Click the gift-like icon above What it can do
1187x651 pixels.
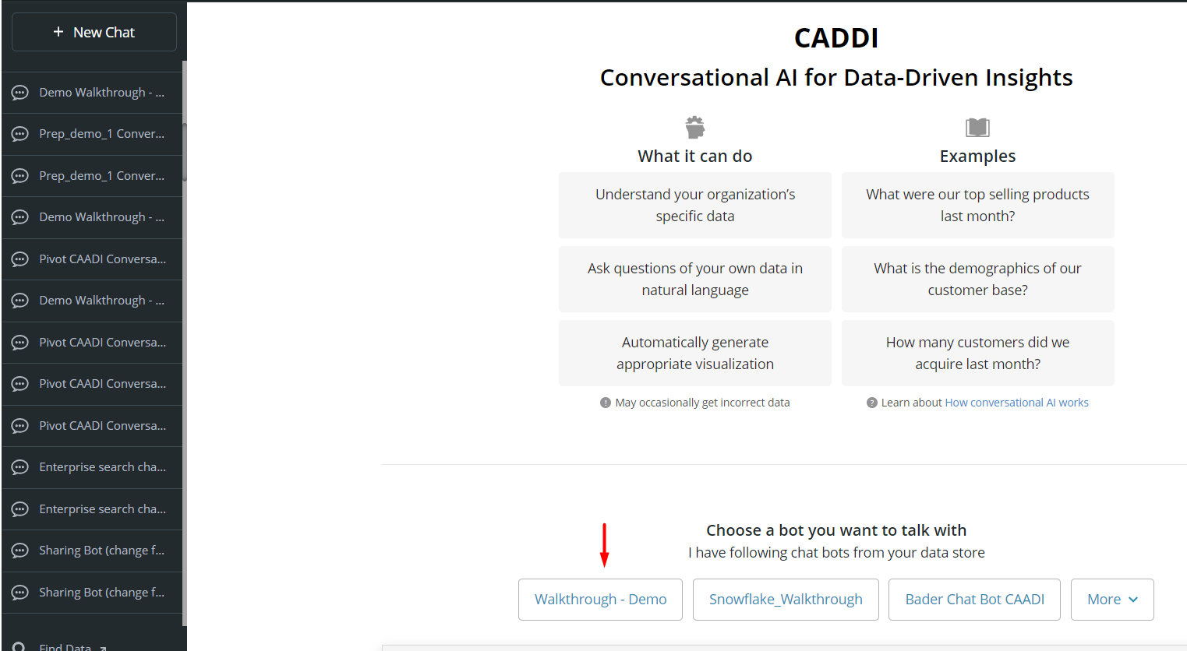695,127
